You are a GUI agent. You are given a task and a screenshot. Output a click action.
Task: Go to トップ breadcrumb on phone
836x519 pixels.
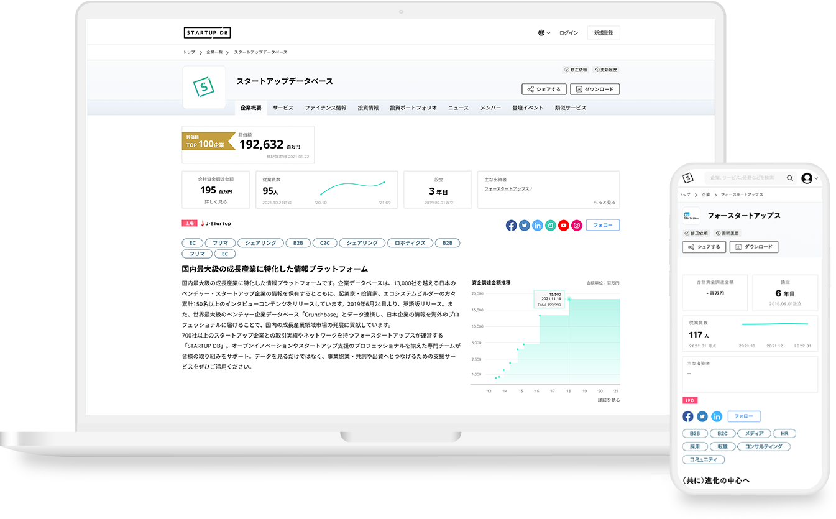(685, 195)
